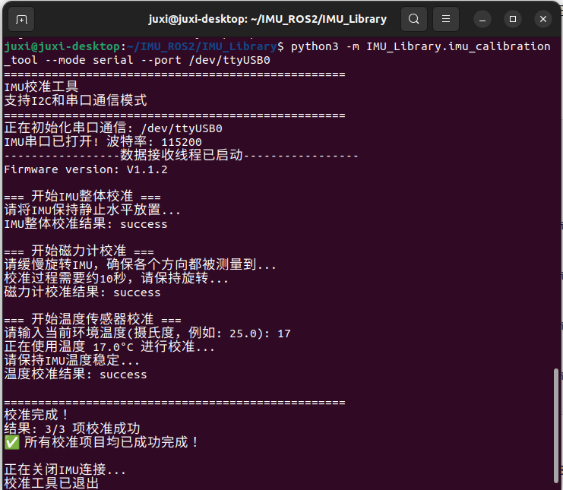Click the line 数据接收线程已启动
This screenshot has width=563, height=490.
pos(182,156)
